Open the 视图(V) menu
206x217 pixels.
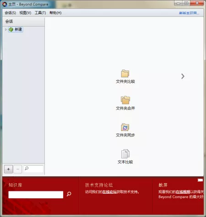25,13
